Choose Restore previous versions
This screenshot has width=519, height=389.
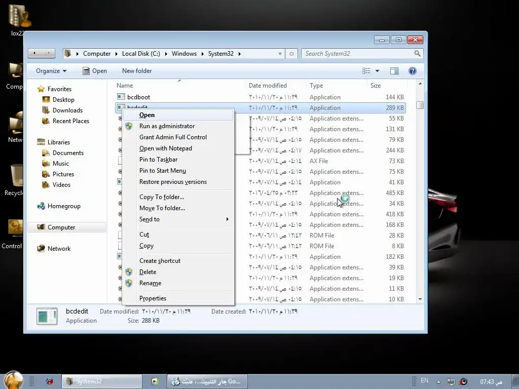click(178, 182)
